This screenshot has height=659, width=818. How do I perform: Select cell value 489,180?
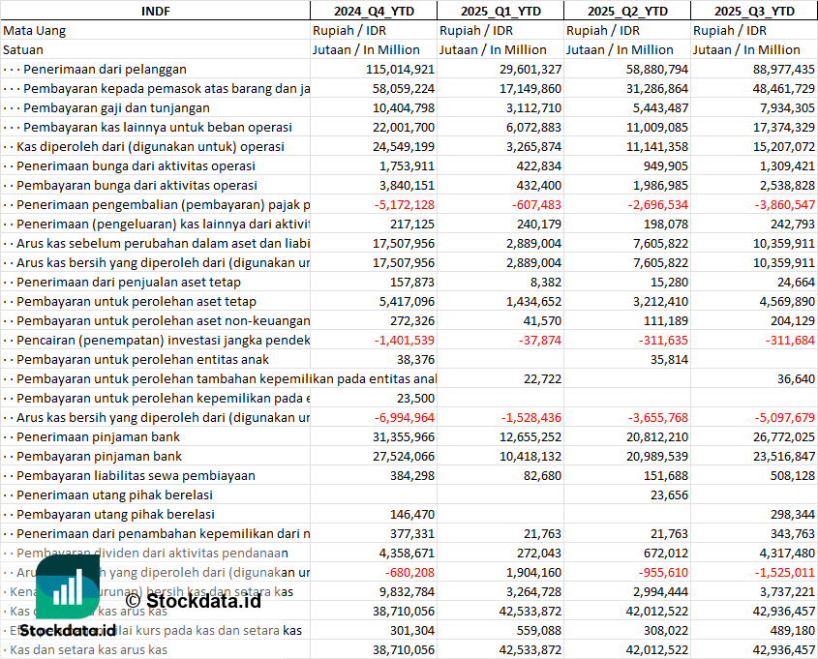(793, 630)
